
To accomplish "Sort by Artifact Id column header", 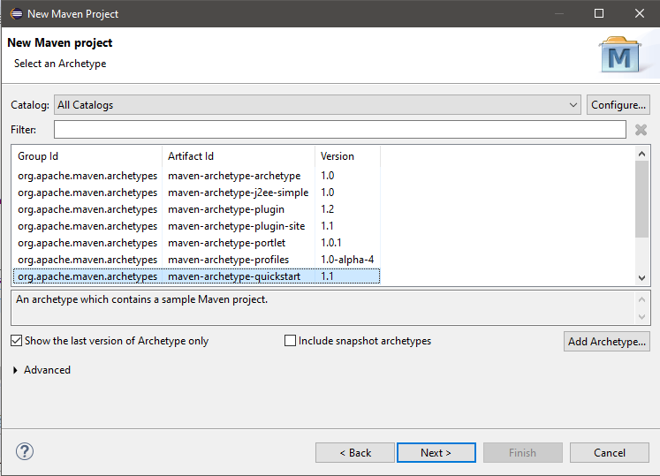I will (x=239, y=156).
